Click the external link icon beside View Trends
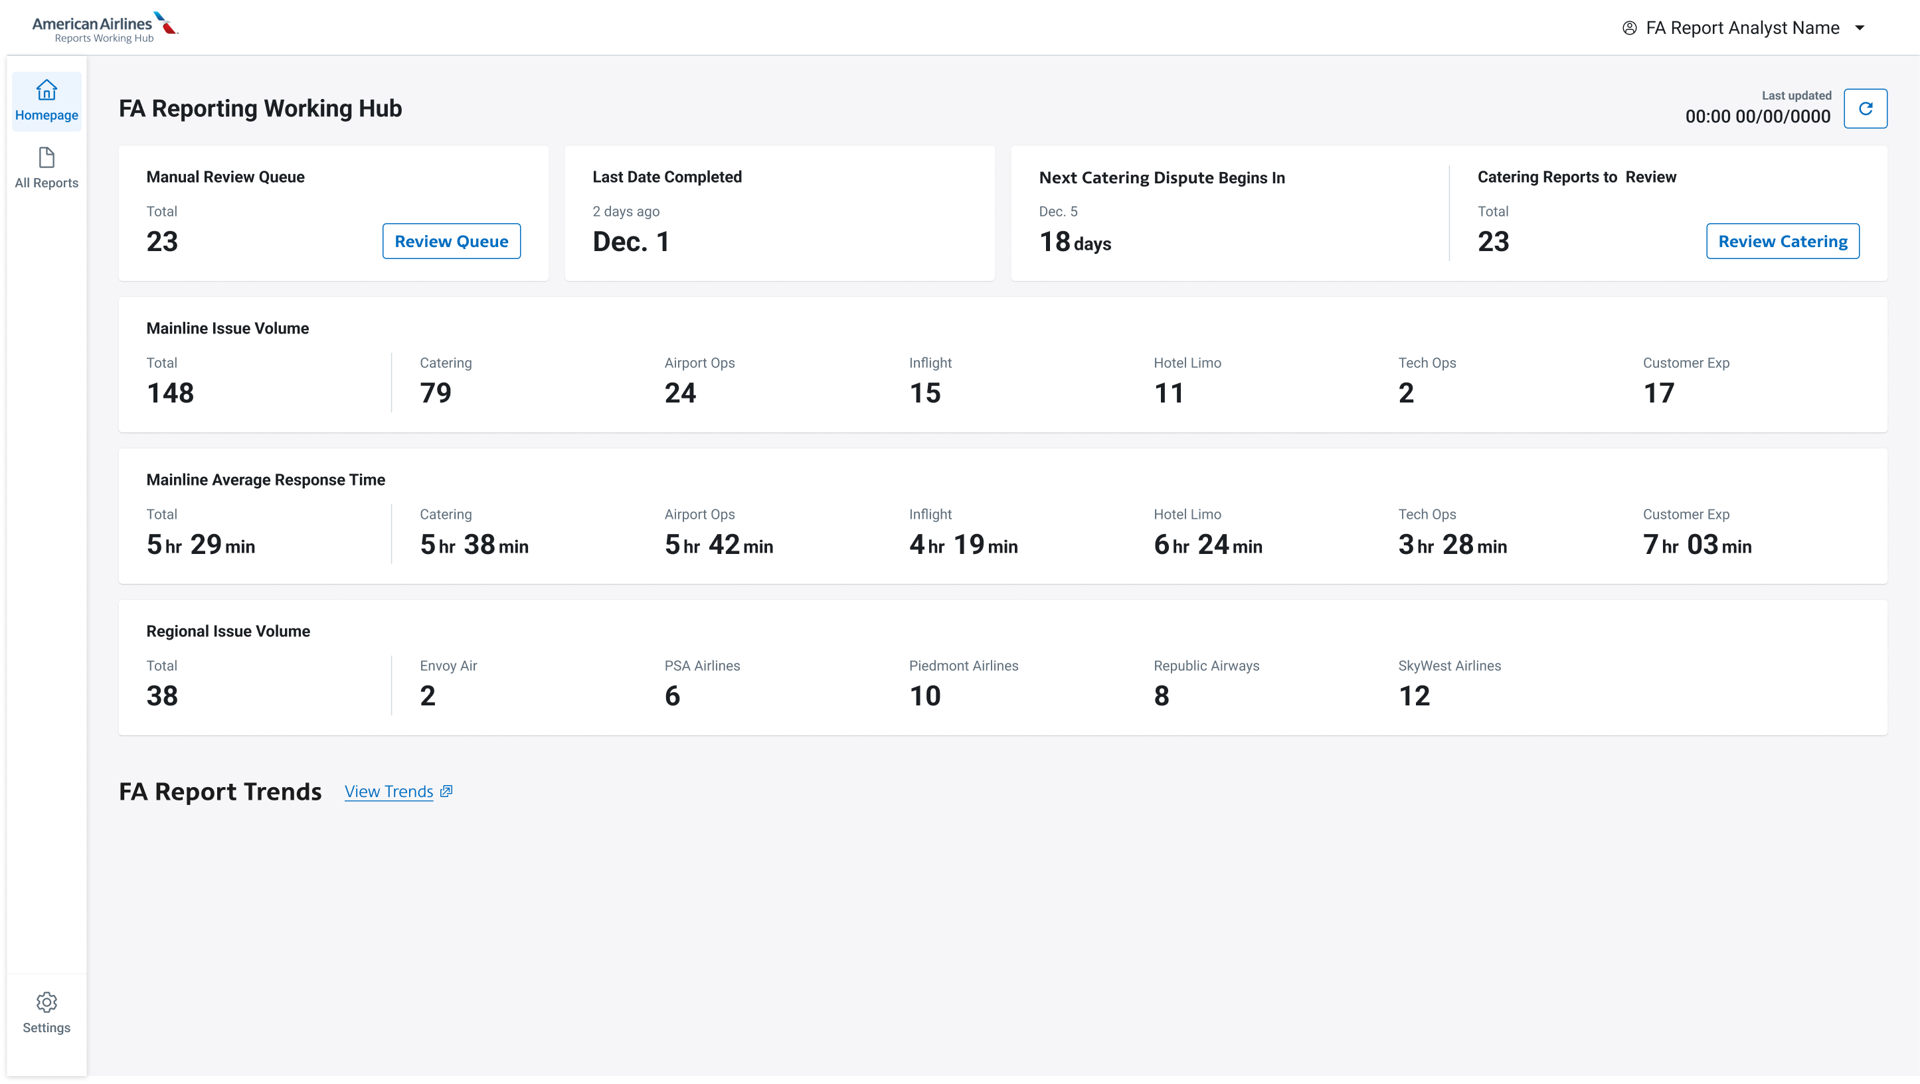Screen dimensions: 1920x1084 446,791
